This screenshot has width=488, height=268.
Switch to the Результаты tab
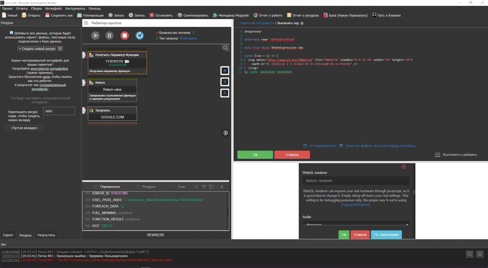(x=46, y=235)
